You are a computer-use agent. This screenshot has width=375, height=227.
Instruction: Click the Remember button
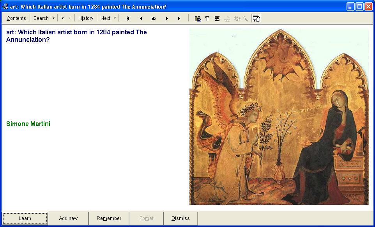point(109,218)
